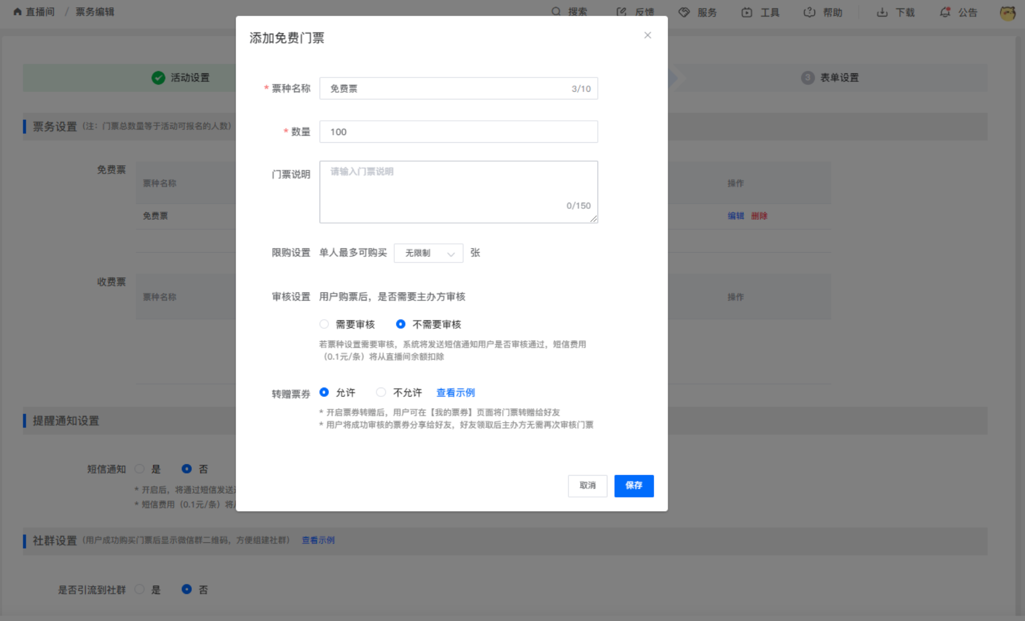This screenshot has width=1025, height=621.
Task: Close the 添加免费门票 dialog with X
Action: click(x=648, y=35)
